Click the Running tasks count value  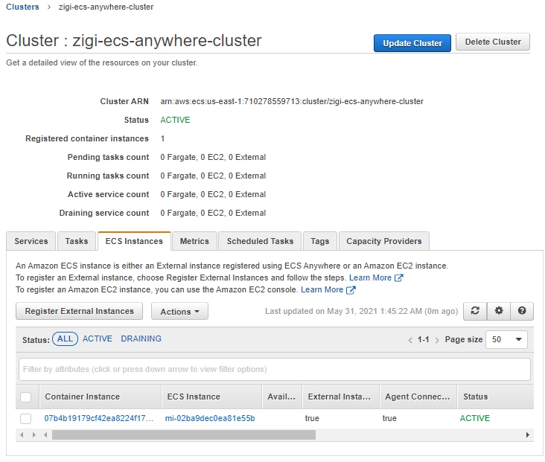point(213,176)
